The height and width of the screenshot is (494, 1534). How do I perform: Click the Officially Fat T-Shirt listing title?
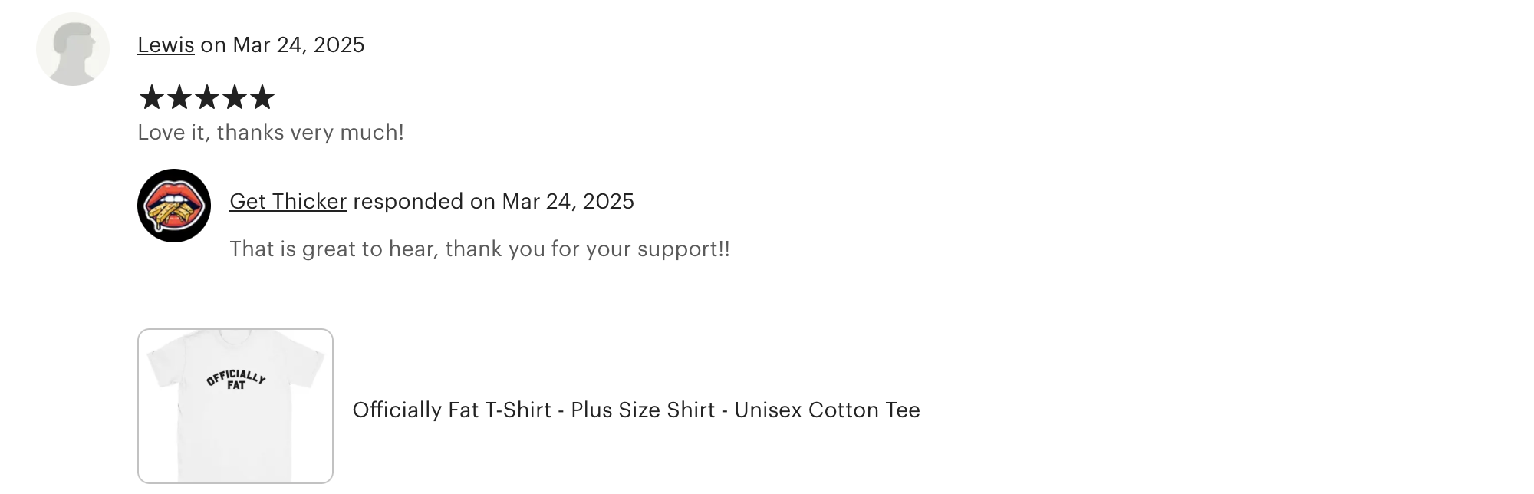(x=636, y=410)
